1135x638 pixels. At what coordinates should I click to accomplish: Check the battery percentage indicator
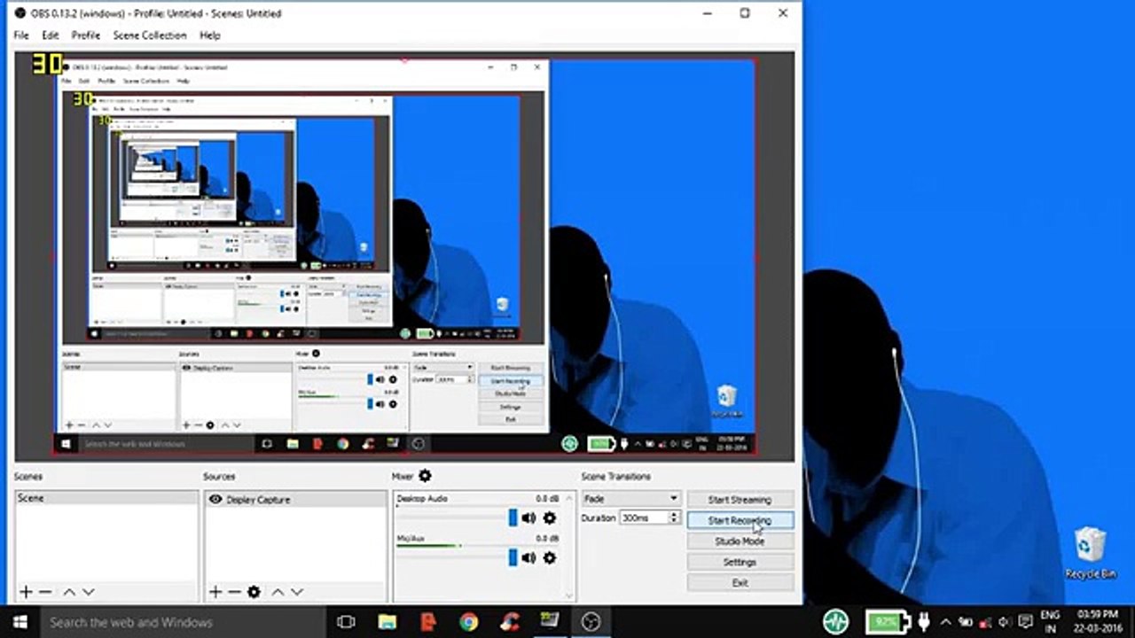pyautogui.click(x=888, y=621)
